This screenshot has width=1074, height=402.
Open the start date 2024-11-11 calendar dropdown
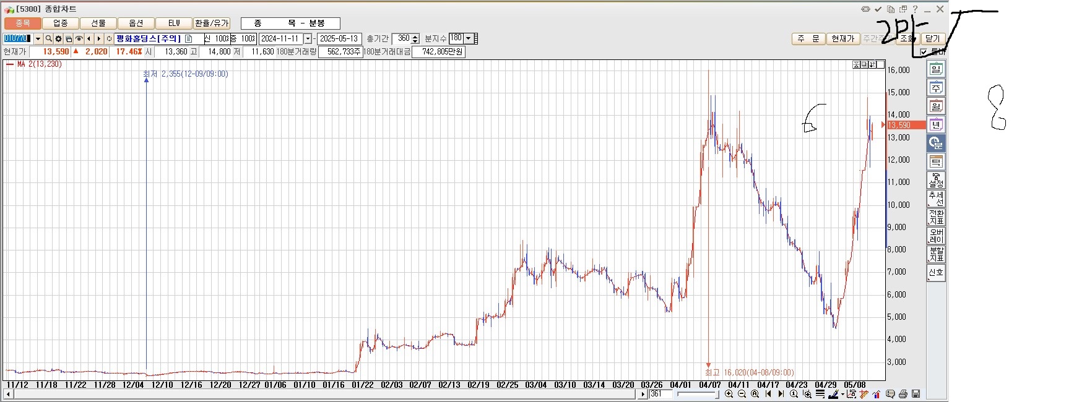point(308,38)
